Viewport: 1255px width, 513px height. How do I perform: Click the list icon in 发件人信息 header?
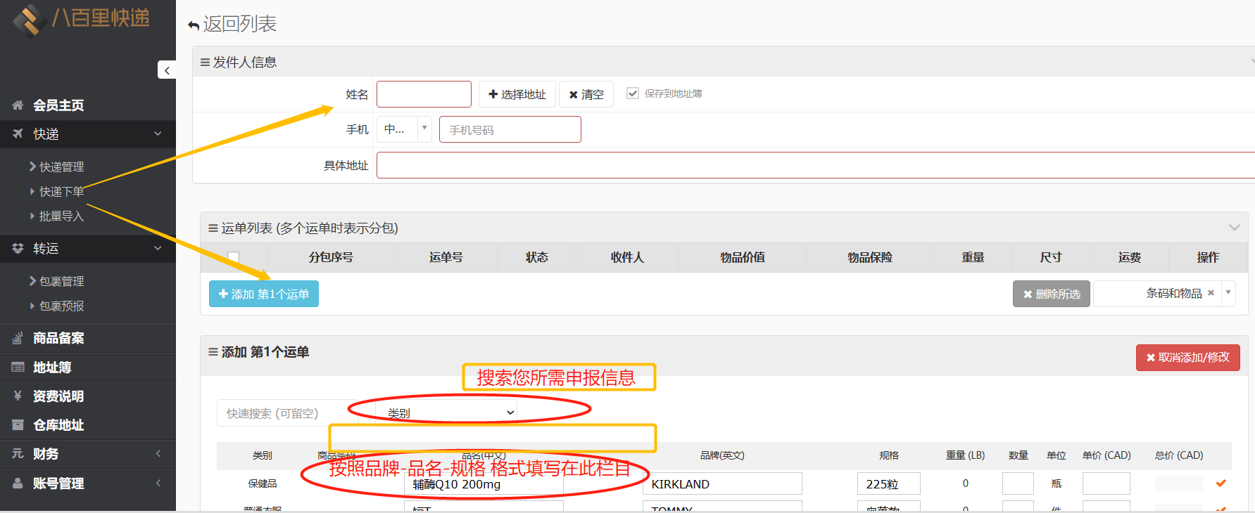[x=205, y=63]
